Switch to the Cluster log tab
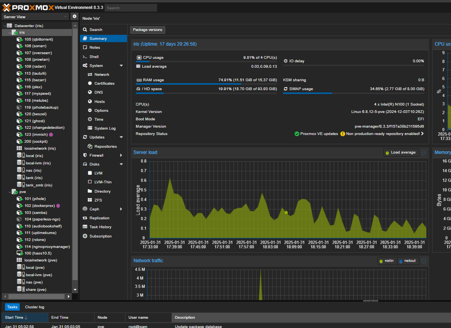Screen dimensions: 451x328 click(34, 307)
